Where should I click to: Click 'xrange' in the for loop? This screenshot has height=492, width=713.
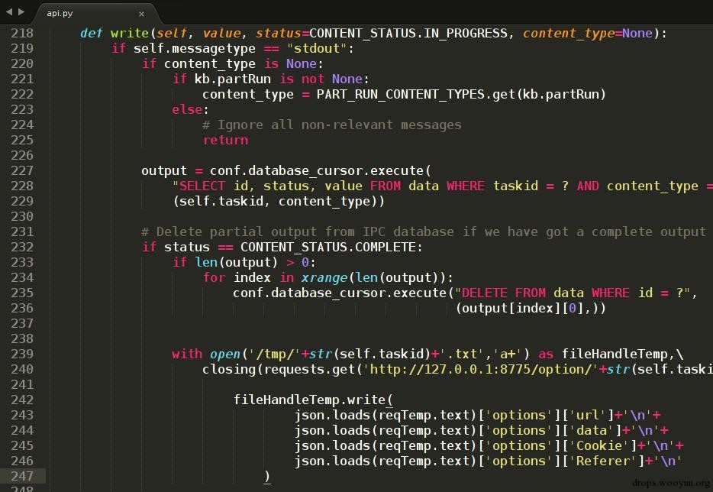[x=324, y=277]
